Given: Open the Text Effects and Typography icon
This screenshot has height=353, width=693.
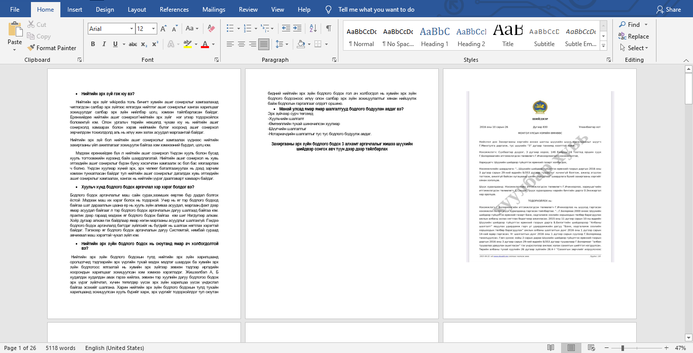Looking at the screenshot, I should point(171,44).
